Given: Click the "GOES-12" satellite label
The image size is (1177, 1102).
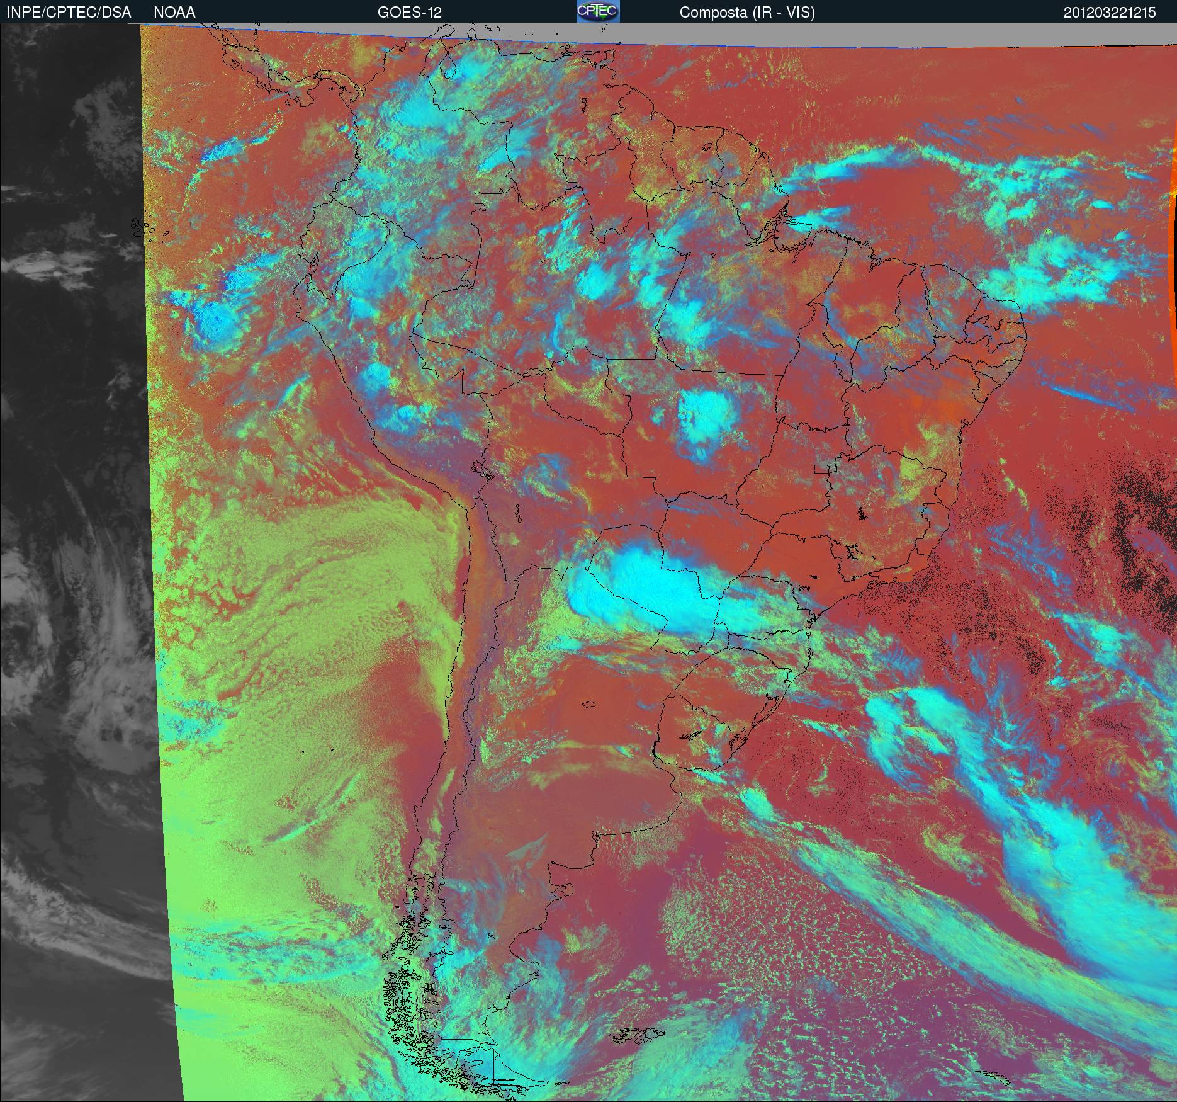Looking at the screenshot, I should [x=410, y=13].
